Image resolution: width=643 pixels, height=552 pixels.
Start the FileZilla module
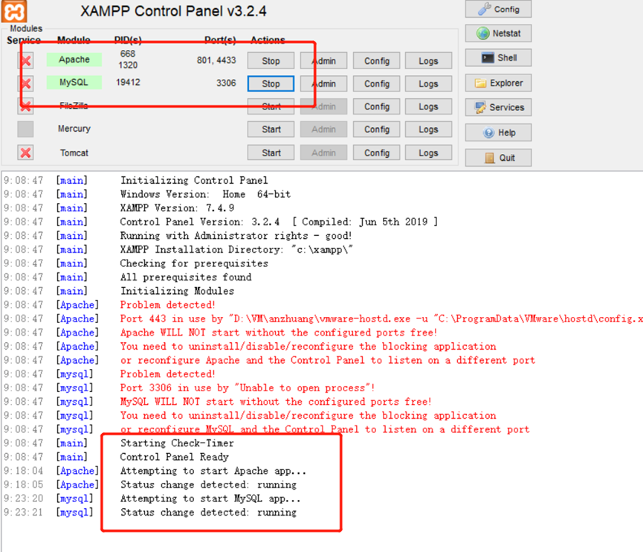pyautogui.click(x=270, y=106)
